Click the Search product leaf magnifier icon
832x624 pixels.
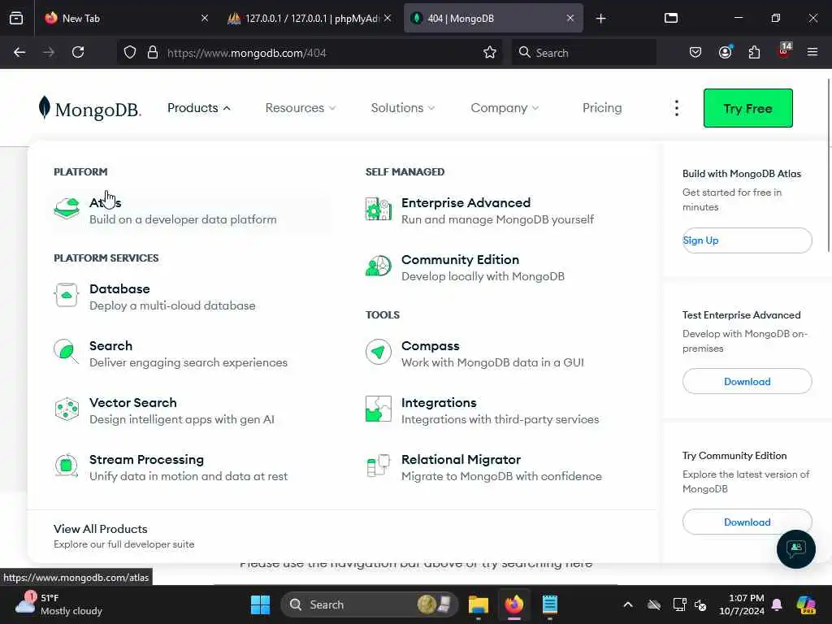[67, 352]
